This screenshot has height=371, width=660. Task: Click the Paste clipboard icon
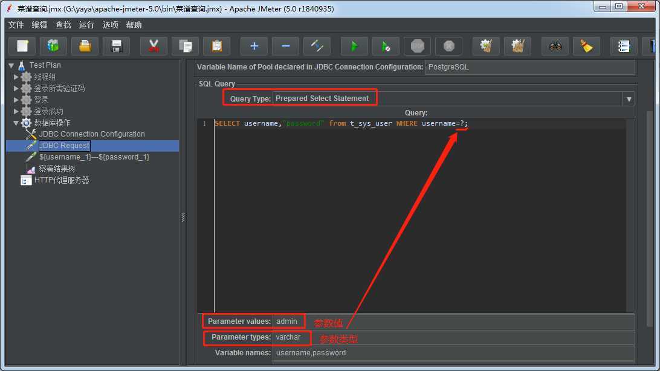coord(216,46)
